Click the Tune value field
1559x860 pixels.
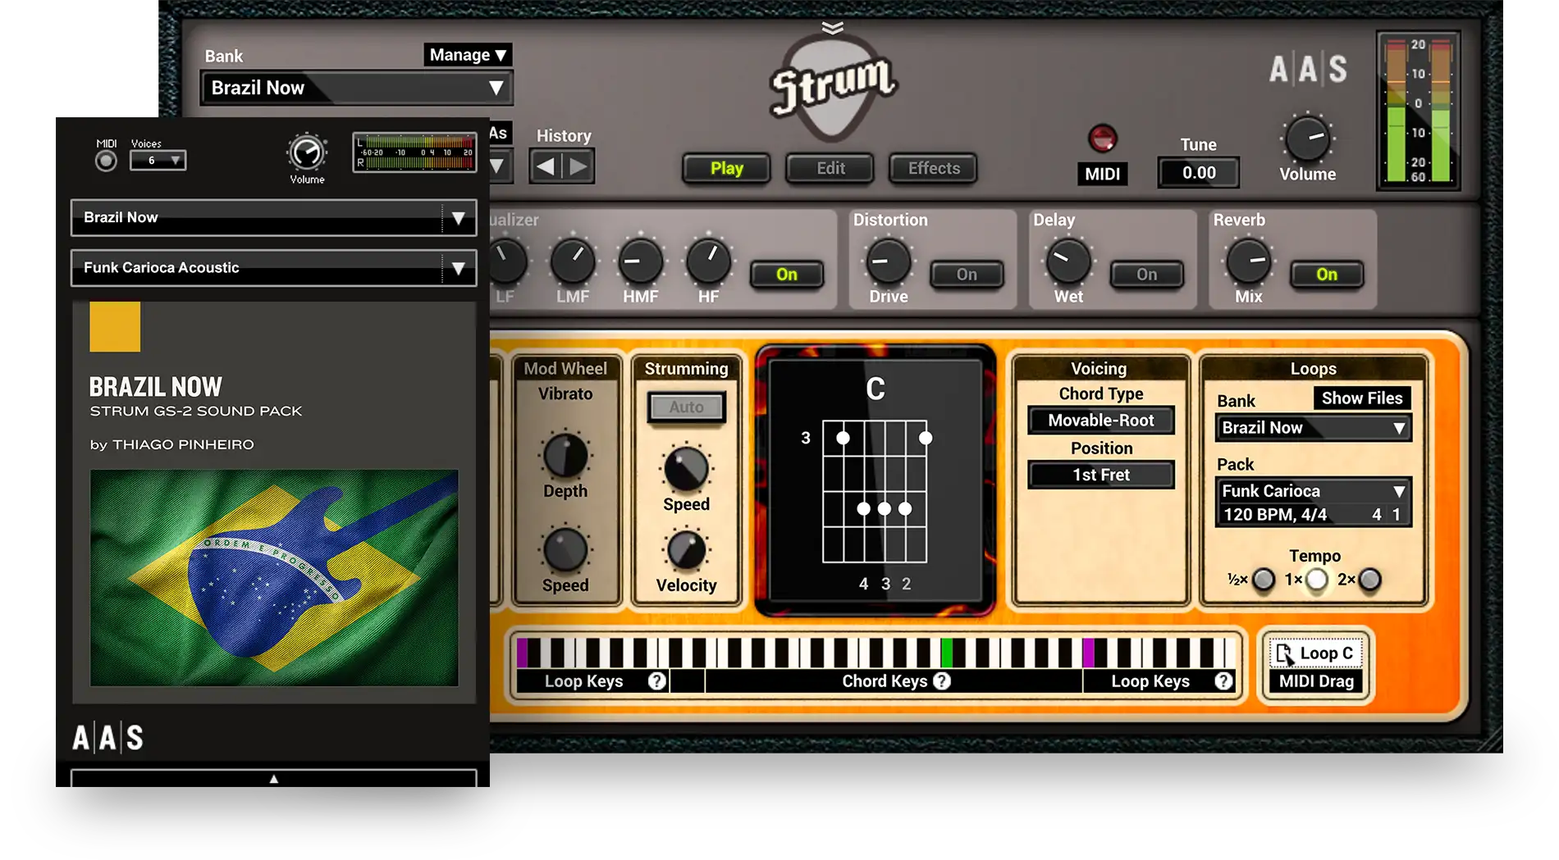pos(1198,172)
